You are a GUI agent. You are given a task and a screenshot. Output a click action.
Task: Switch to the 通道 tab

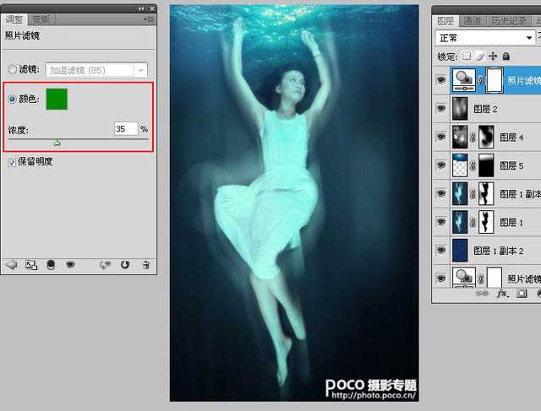tap(473, 20)
